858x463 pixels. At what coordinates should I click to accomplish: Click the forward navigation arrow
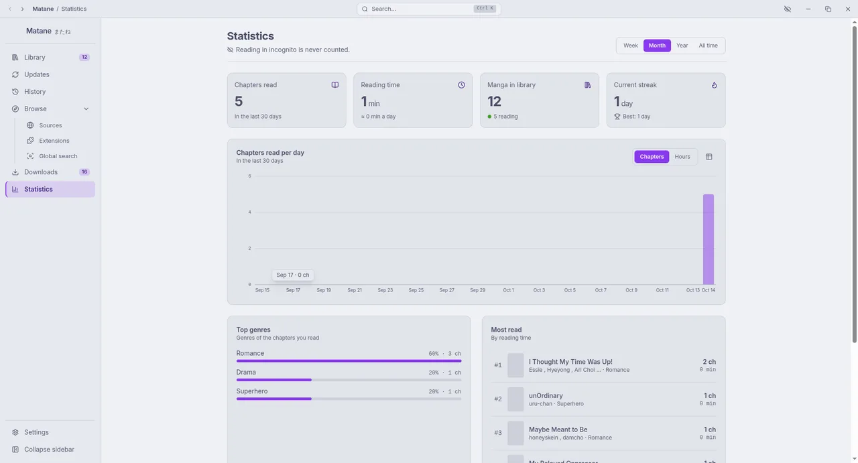[22, 9]
